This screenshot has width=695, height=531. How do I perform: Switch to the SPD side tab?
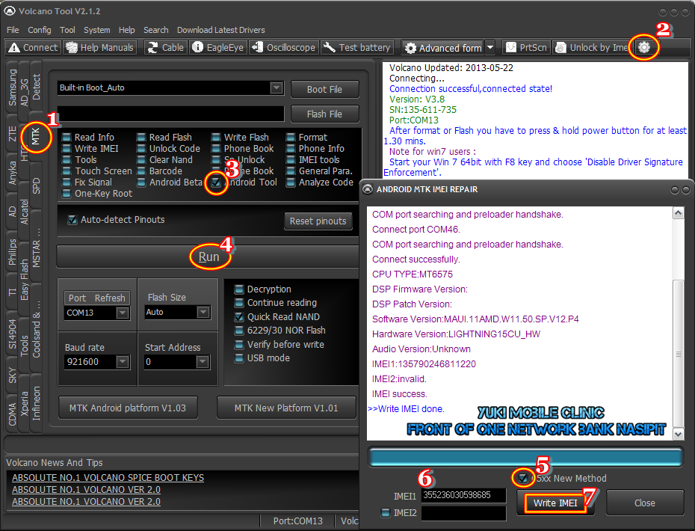(x=37, y=186)
